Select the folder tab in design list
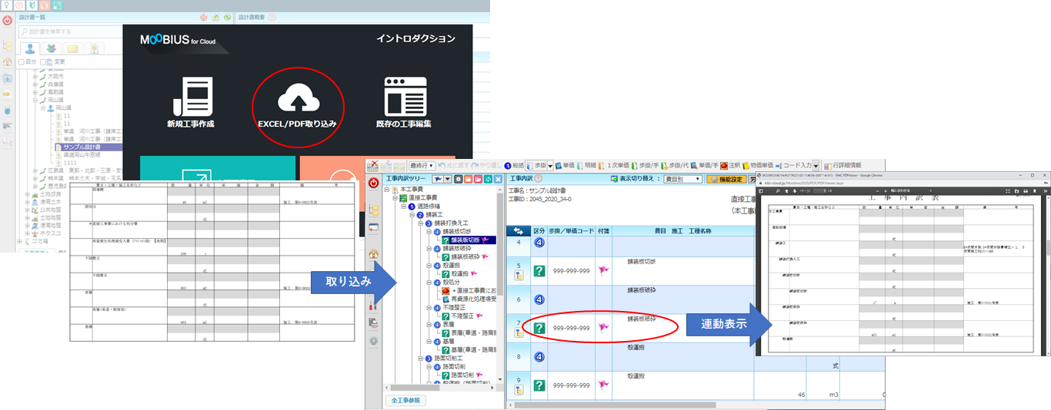 (x=73, y=48)
